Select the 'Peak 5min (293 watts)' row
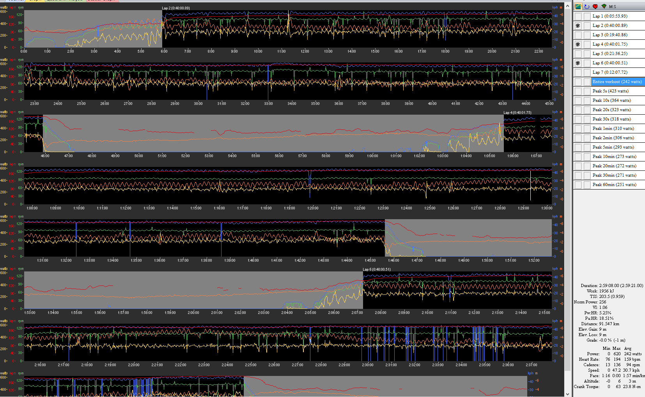This screenshot has height=397, width=645. click(x=618, y=147)
